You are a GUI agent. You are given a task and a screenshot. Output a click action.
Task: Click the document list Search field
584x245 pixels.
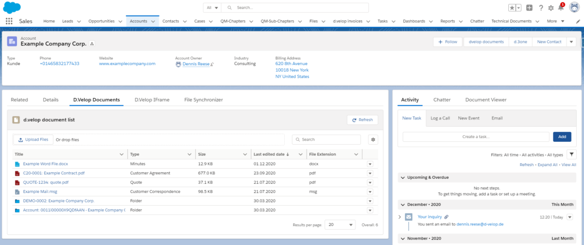pyautogui.click(x=326, y=140)
